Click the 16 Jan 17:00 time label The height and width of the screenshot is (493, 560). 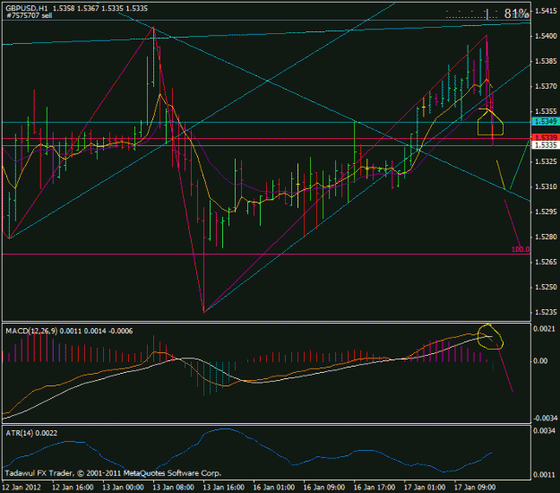[x=375, y=488]
